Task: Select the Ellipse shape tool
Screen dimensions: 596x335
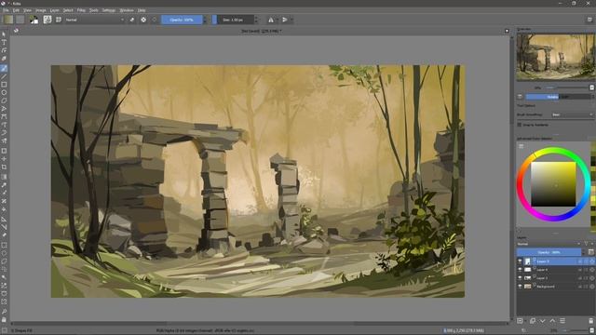Action: point(4,93)
